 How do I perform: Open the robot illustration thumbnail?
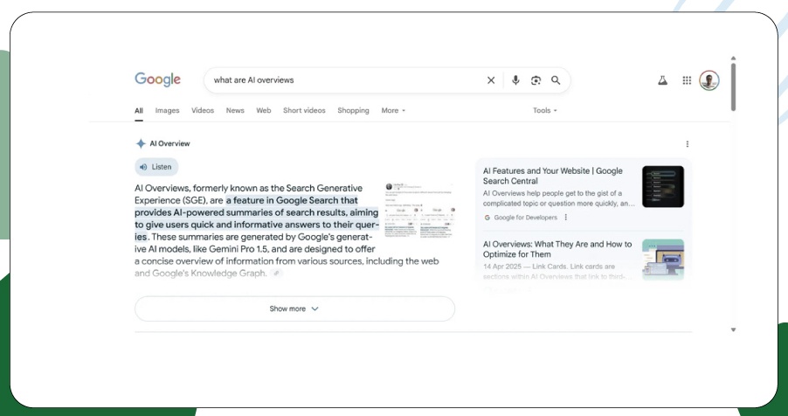663,260
